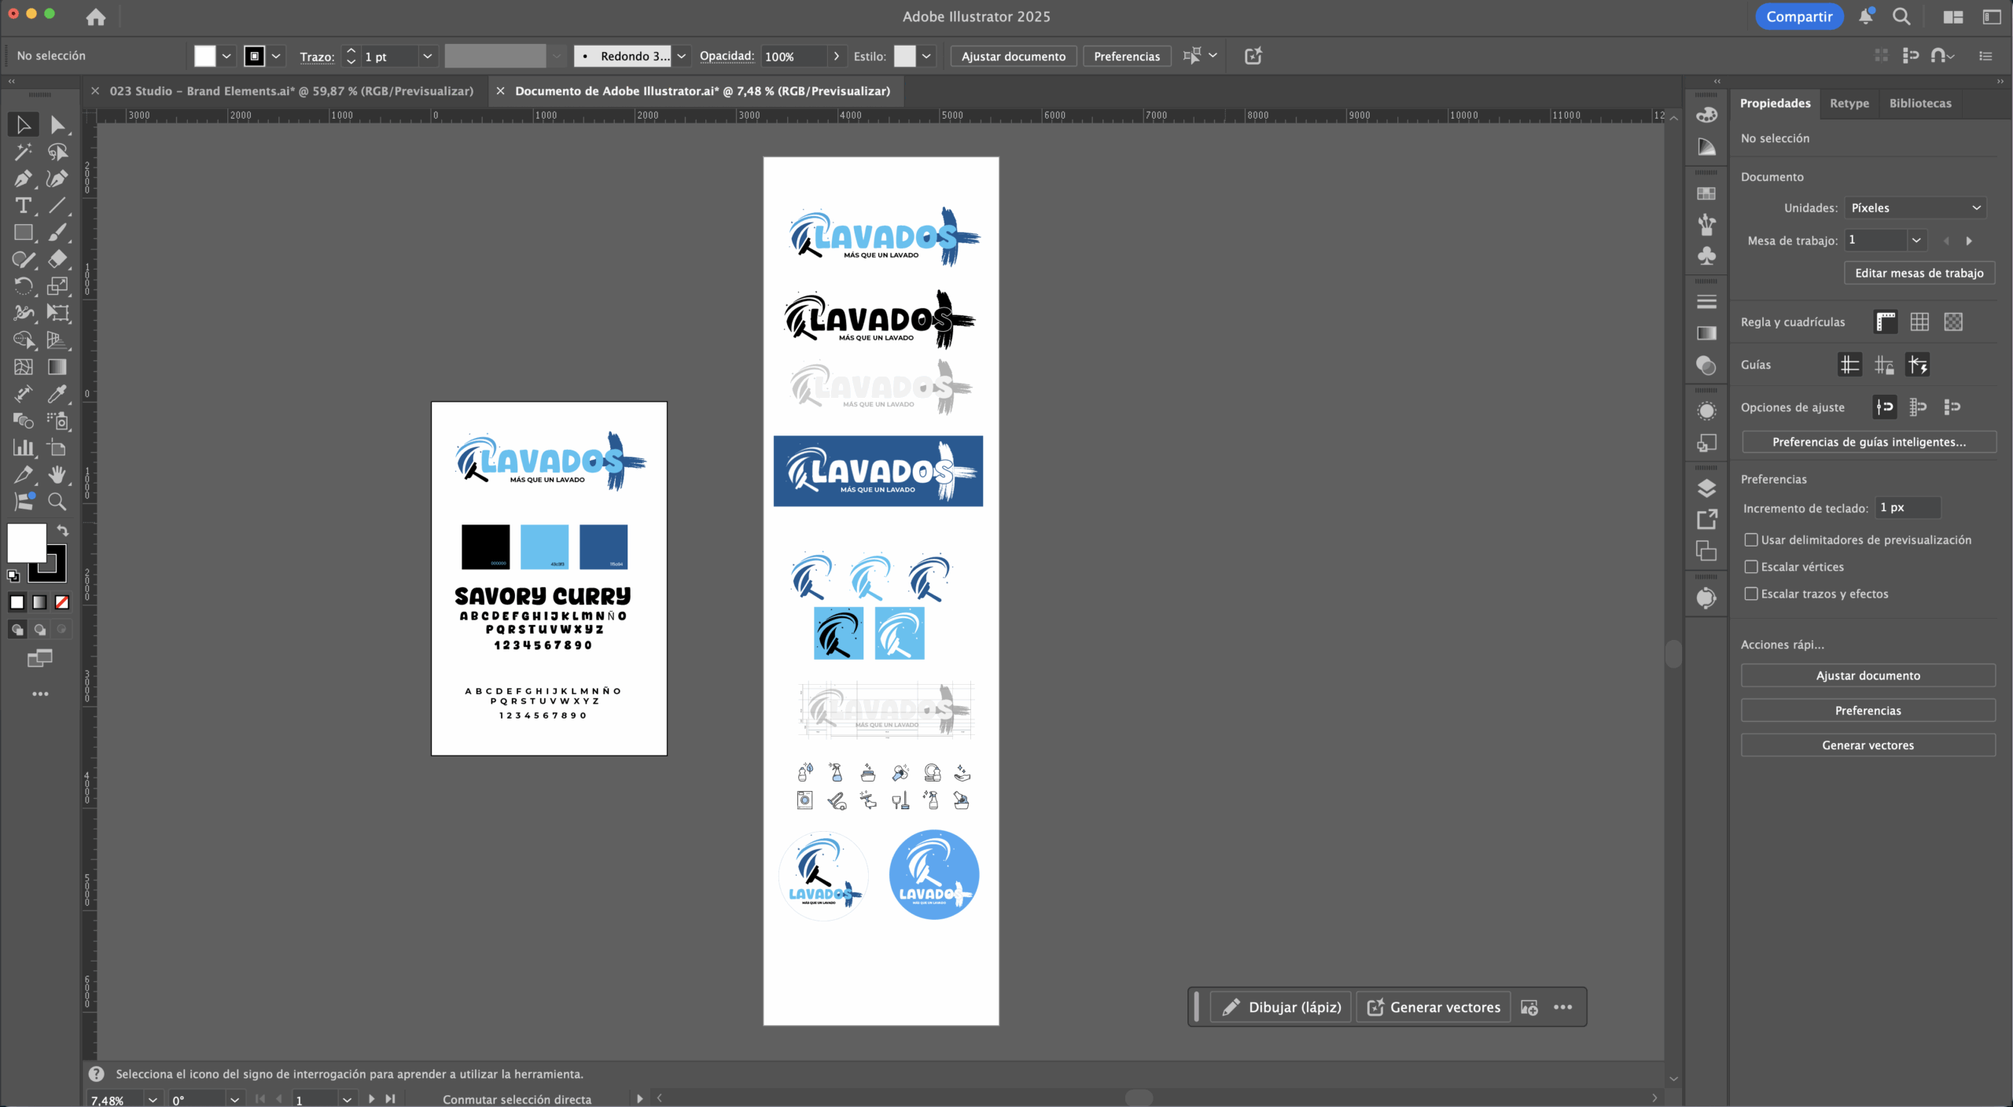
Task: Select the Column Graph tool
Action: [23, 448]
